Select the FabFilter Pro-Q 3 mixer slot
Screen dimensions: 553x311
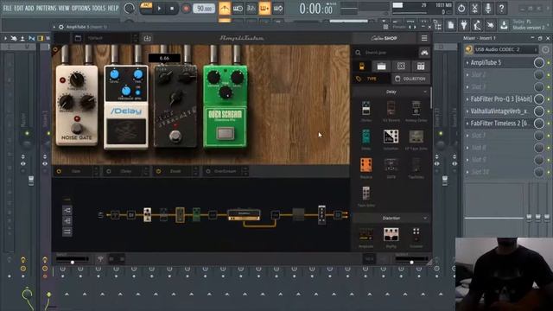[499, 99]
